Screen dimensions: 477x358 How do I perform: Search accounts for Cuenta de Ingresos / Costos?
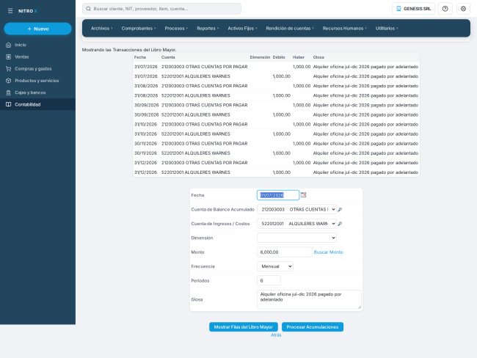point(340,224)
